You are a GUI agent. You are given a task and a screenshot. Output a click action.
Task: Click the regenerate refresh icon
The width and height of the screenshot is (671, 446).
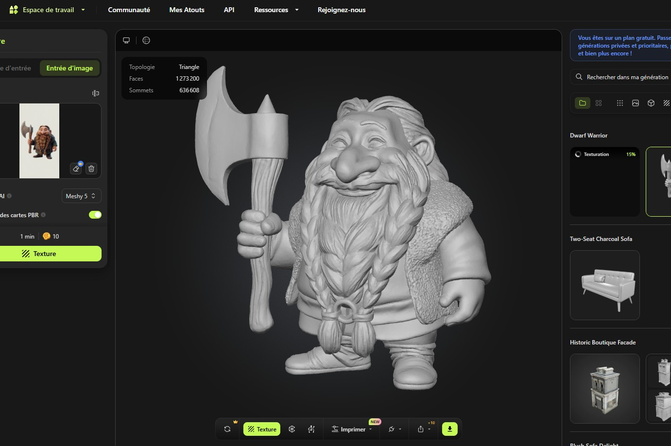(227, 429)
